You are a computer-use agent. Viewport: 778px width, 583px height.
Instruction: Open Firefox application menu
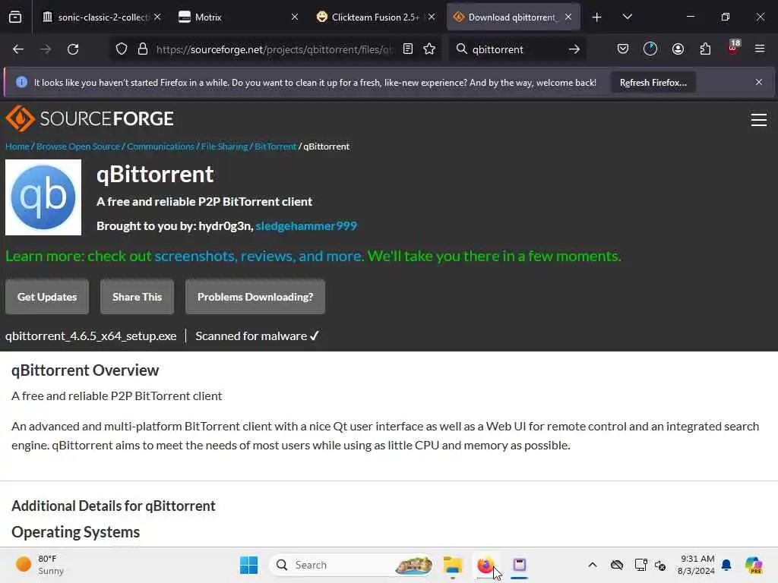coord(760,49)
